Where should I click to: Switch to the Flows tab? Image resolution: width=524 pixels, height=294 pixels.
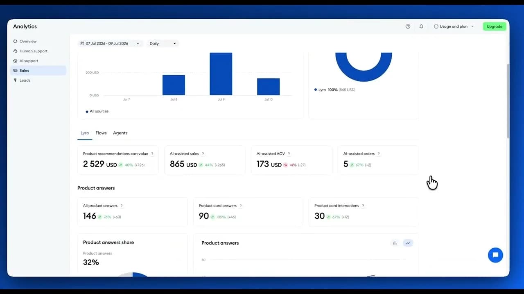tap(101, 133)
